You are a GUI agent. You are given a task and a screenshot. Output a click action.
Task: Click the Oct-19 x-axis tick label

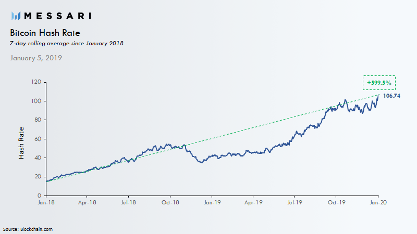pyautogui.click(x=336, y=202)
